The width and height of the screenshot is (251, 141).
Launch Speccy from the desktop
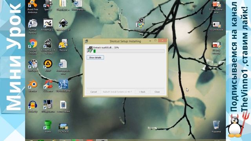[x=48, y=5]
